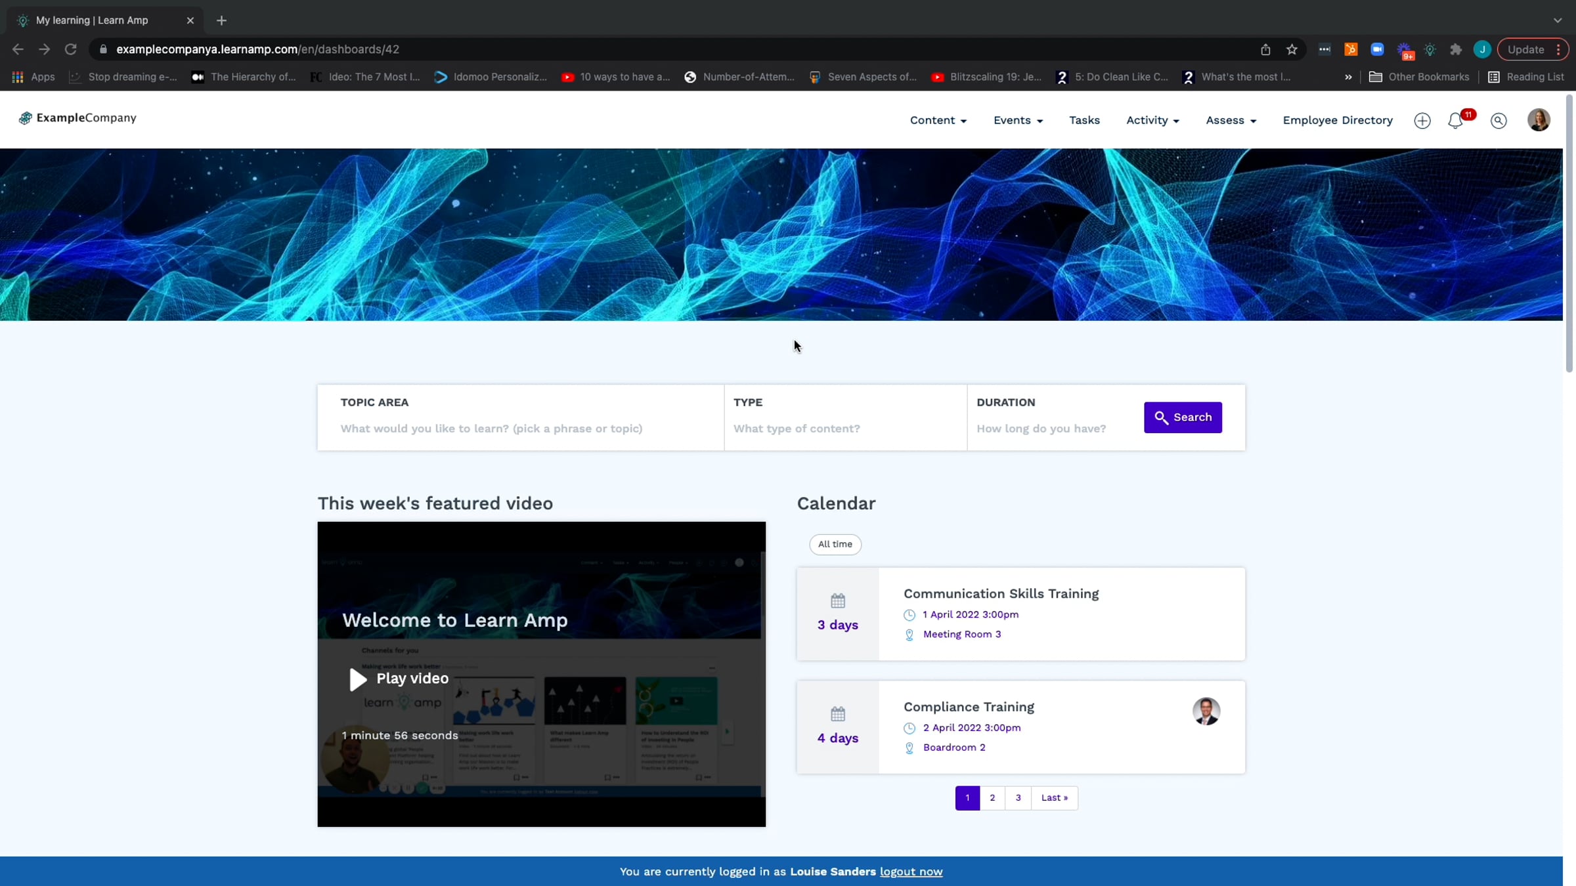
Task: Click the Communication Skills Training calendar icon
Action: pyautogui.click(x=838, y=601)
